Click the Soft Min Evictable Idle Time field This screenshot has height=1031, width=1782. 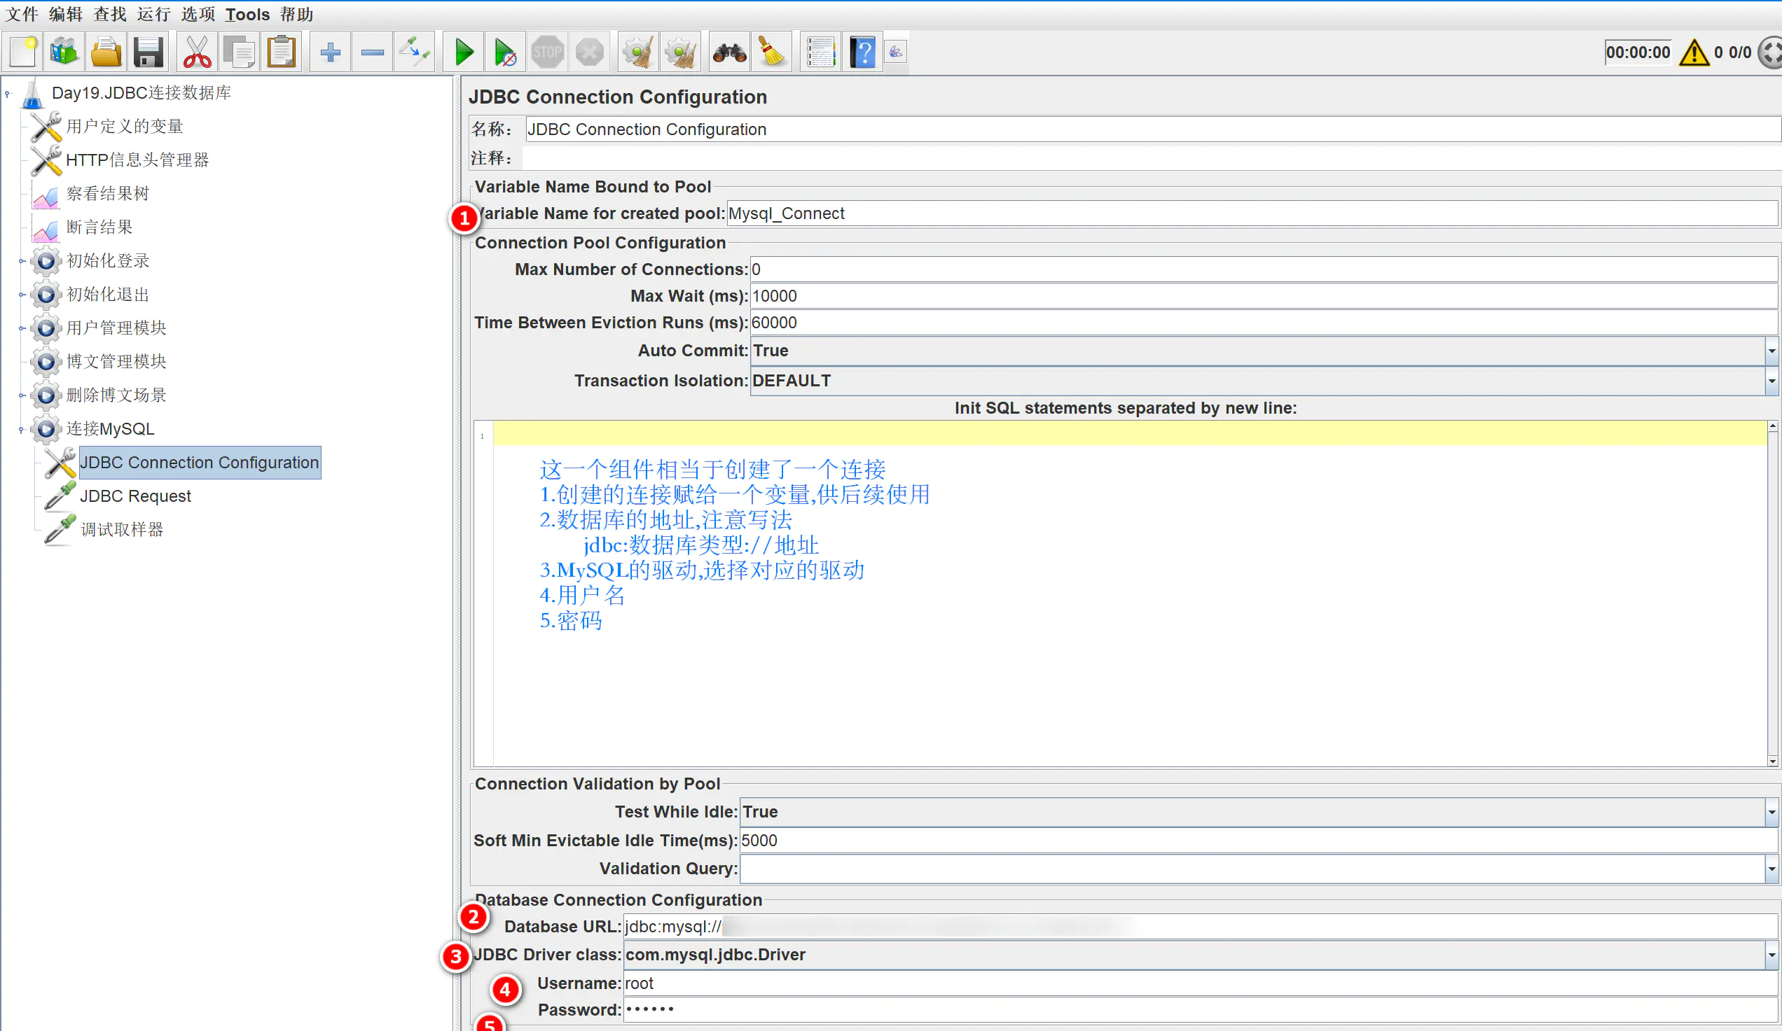click(1258, 841)
